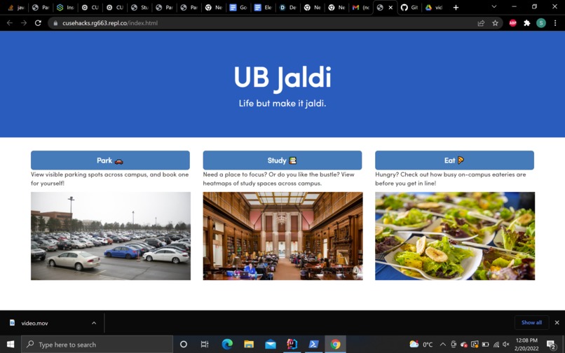The image size is (565, 353).
Task: Click the taskbar 'Type here to search' box
Action: pyautogui.click(x=97, y=345)
